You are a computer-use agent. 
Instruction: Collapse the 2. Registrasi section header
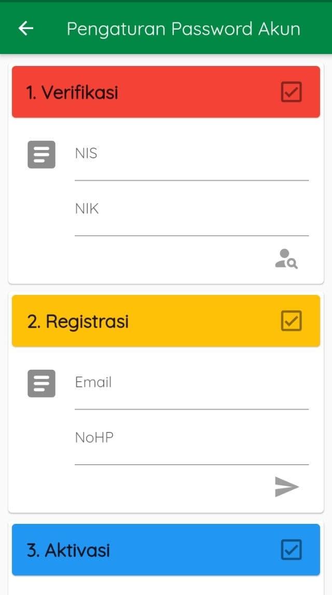pyautogui.click(x=145, y=321)
